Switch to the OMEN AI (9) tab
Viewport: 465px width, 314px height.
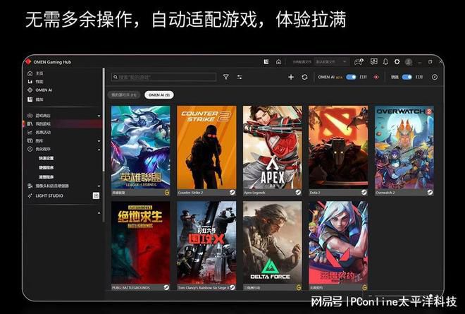(x=159, y=95)
